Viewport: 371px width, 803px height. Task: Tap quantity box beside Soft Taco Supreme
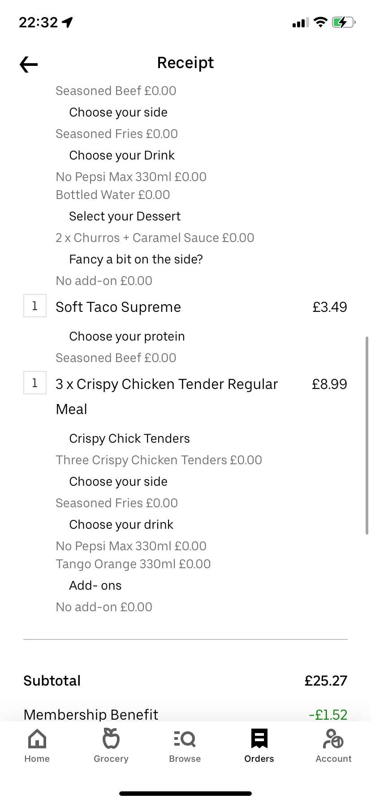coord(35,306)
